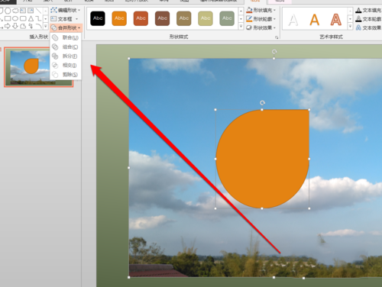
Task: Select the slide thumbnail in left panel
Action: 39,67
